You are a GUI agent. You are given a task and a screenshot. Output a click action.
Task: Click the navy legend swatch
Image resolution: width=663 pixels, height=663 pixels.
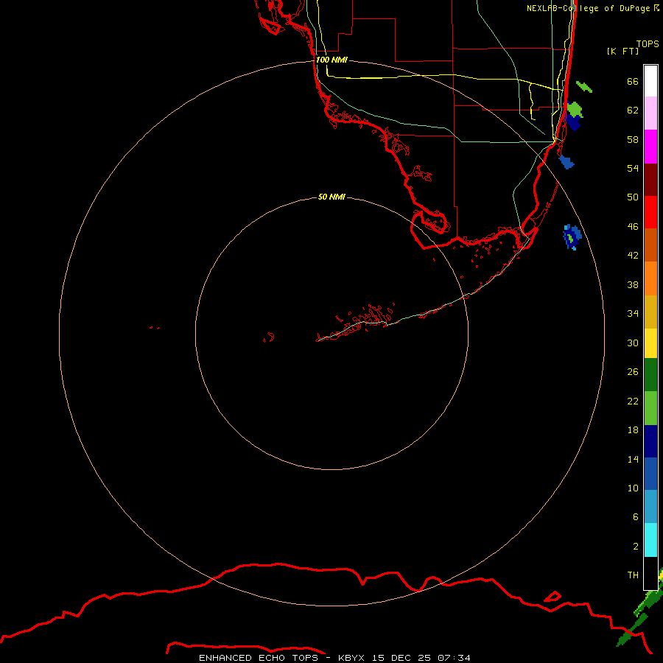(650, 441)
